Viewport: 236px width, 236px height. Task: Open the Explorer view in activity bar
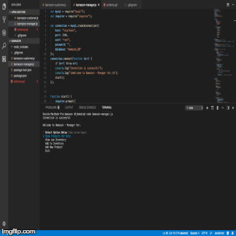(4, 7)
